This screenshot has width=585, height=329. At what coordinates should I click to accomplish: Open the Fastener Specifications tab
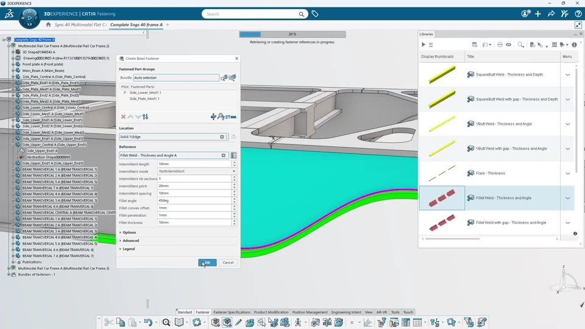click(x=232, y=312)
